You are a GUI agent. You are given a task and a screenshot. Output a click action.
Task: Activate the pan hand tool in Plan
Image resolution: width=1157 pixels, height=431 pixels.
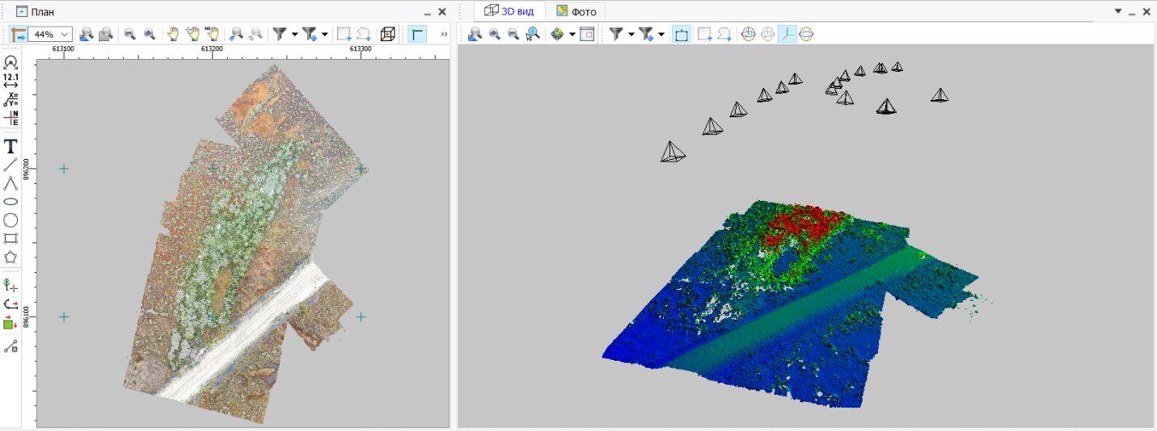[x=173, y=34]
